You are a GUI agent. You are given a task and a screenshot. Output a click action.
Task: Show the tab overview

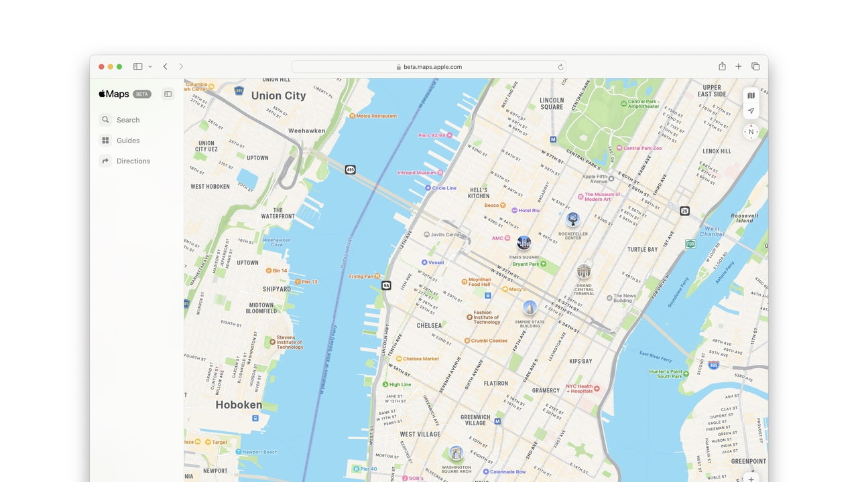(x=755, y=66)
